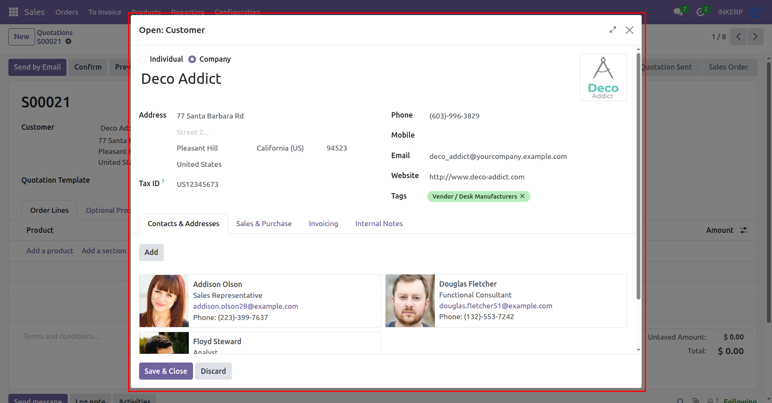Open Addison Olson's contact photo
The height and width of the screenshot is (403, 772).
point(164,301)
